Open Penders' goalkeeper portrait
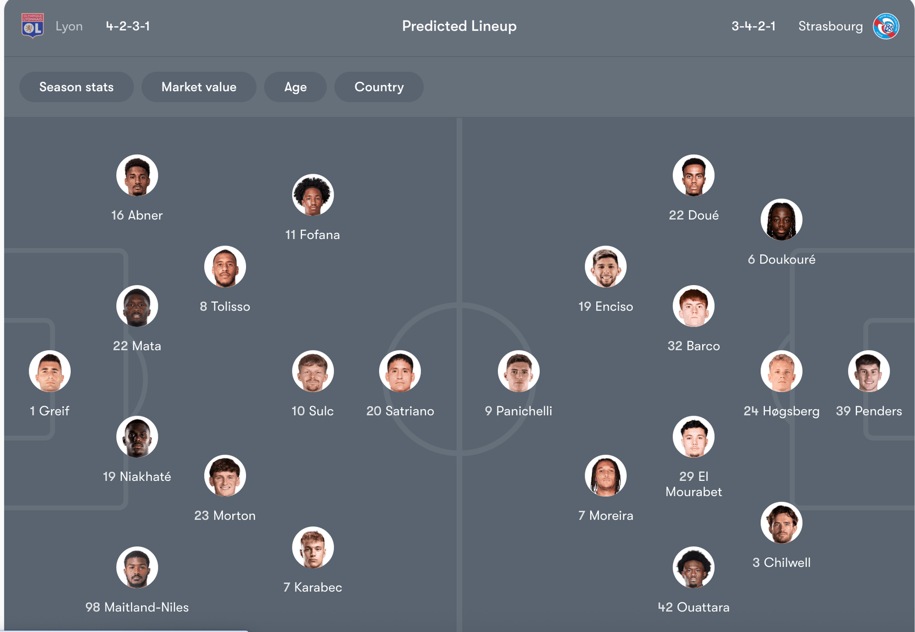 pyautogui.click(x=869, y=371)
